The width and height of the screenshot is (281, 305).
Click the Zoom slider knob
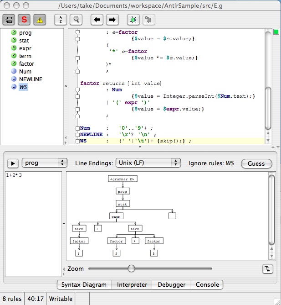131,268
